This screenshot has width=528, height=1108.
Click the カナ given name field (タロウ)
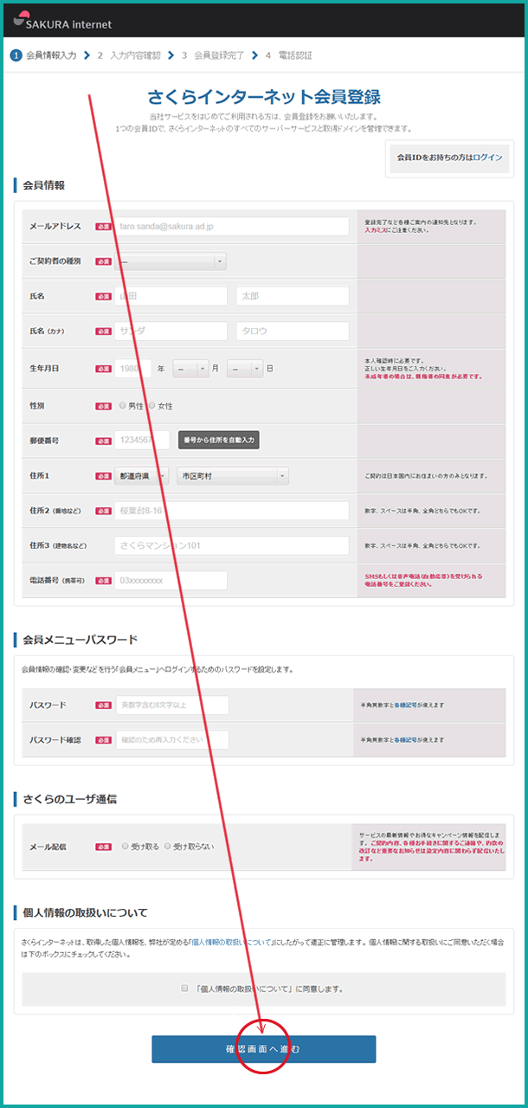pos(293,331)
